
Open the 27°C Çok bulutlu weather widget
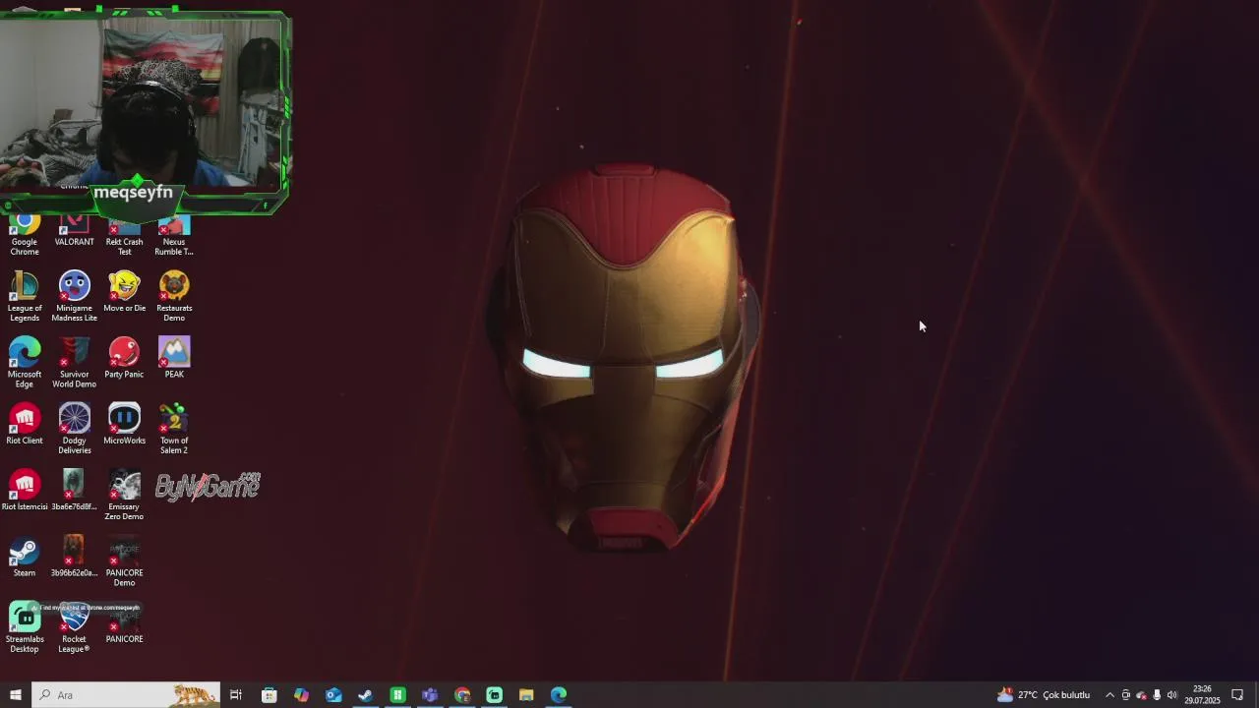(1044, 695)
